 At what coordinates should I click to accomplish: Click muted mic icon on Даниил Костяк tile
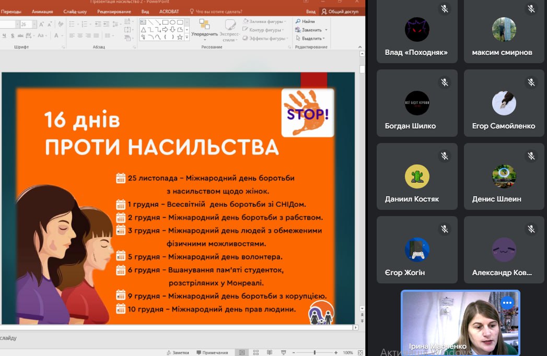[445, 156]
